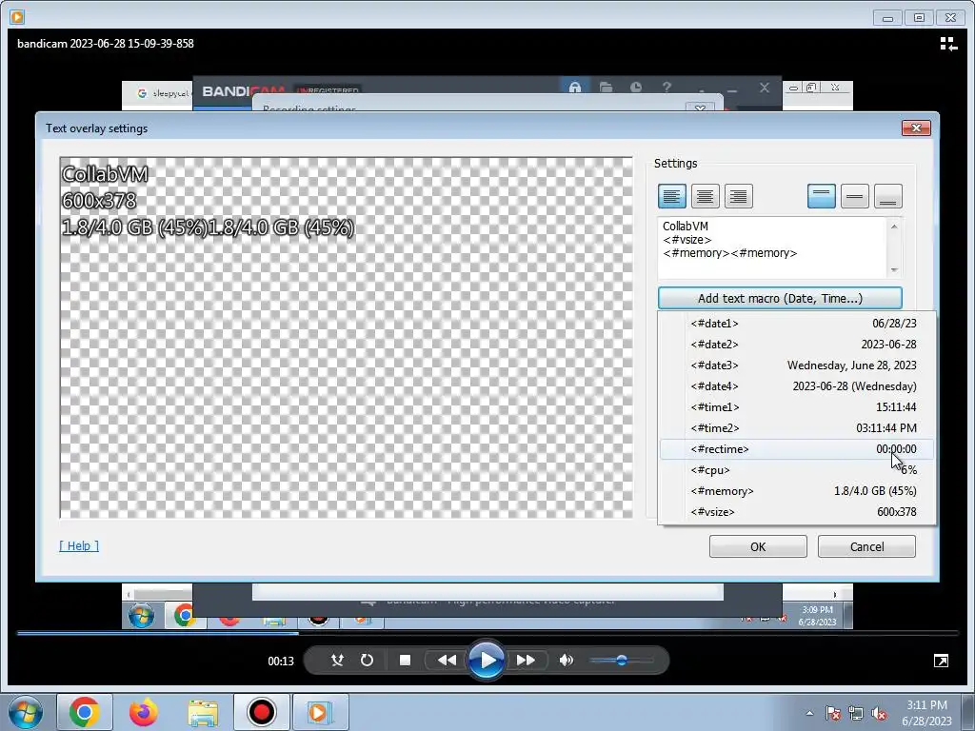Insert the <#memory> macro from the list
This screenshot has height=731, width=975.
pos(797,491)
